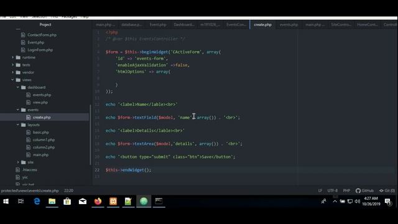Open the People icon in system tray

(x=324, y=202)
